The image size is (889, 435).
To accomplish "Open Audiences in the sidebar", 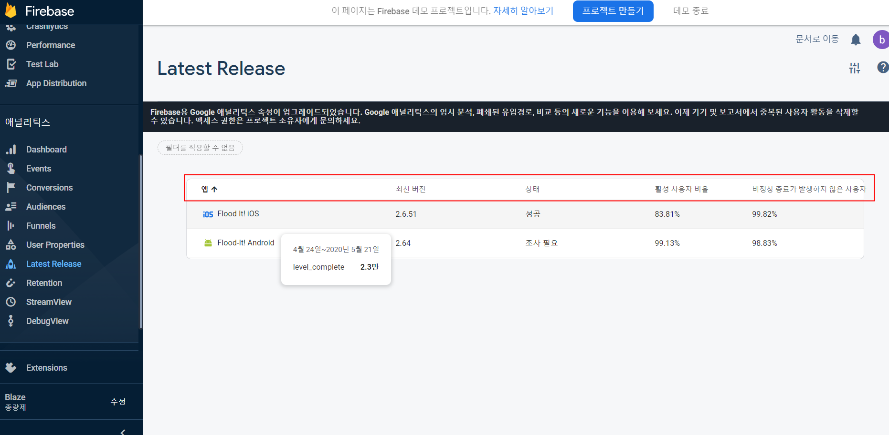I will point(46,207).
